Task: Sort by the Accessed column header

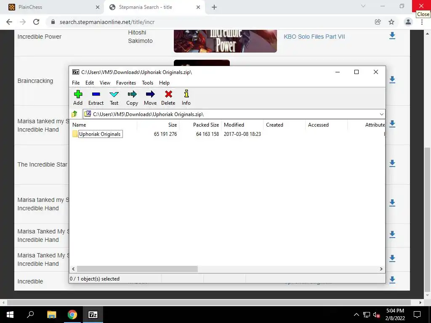Action: point(326,124)
